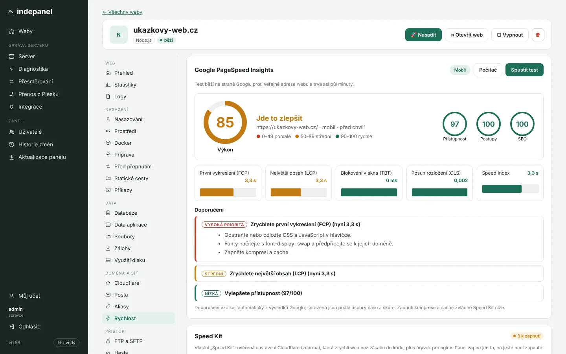566x354 pixels.
Task: Open the Přehled section
Action: coord(138,73)
